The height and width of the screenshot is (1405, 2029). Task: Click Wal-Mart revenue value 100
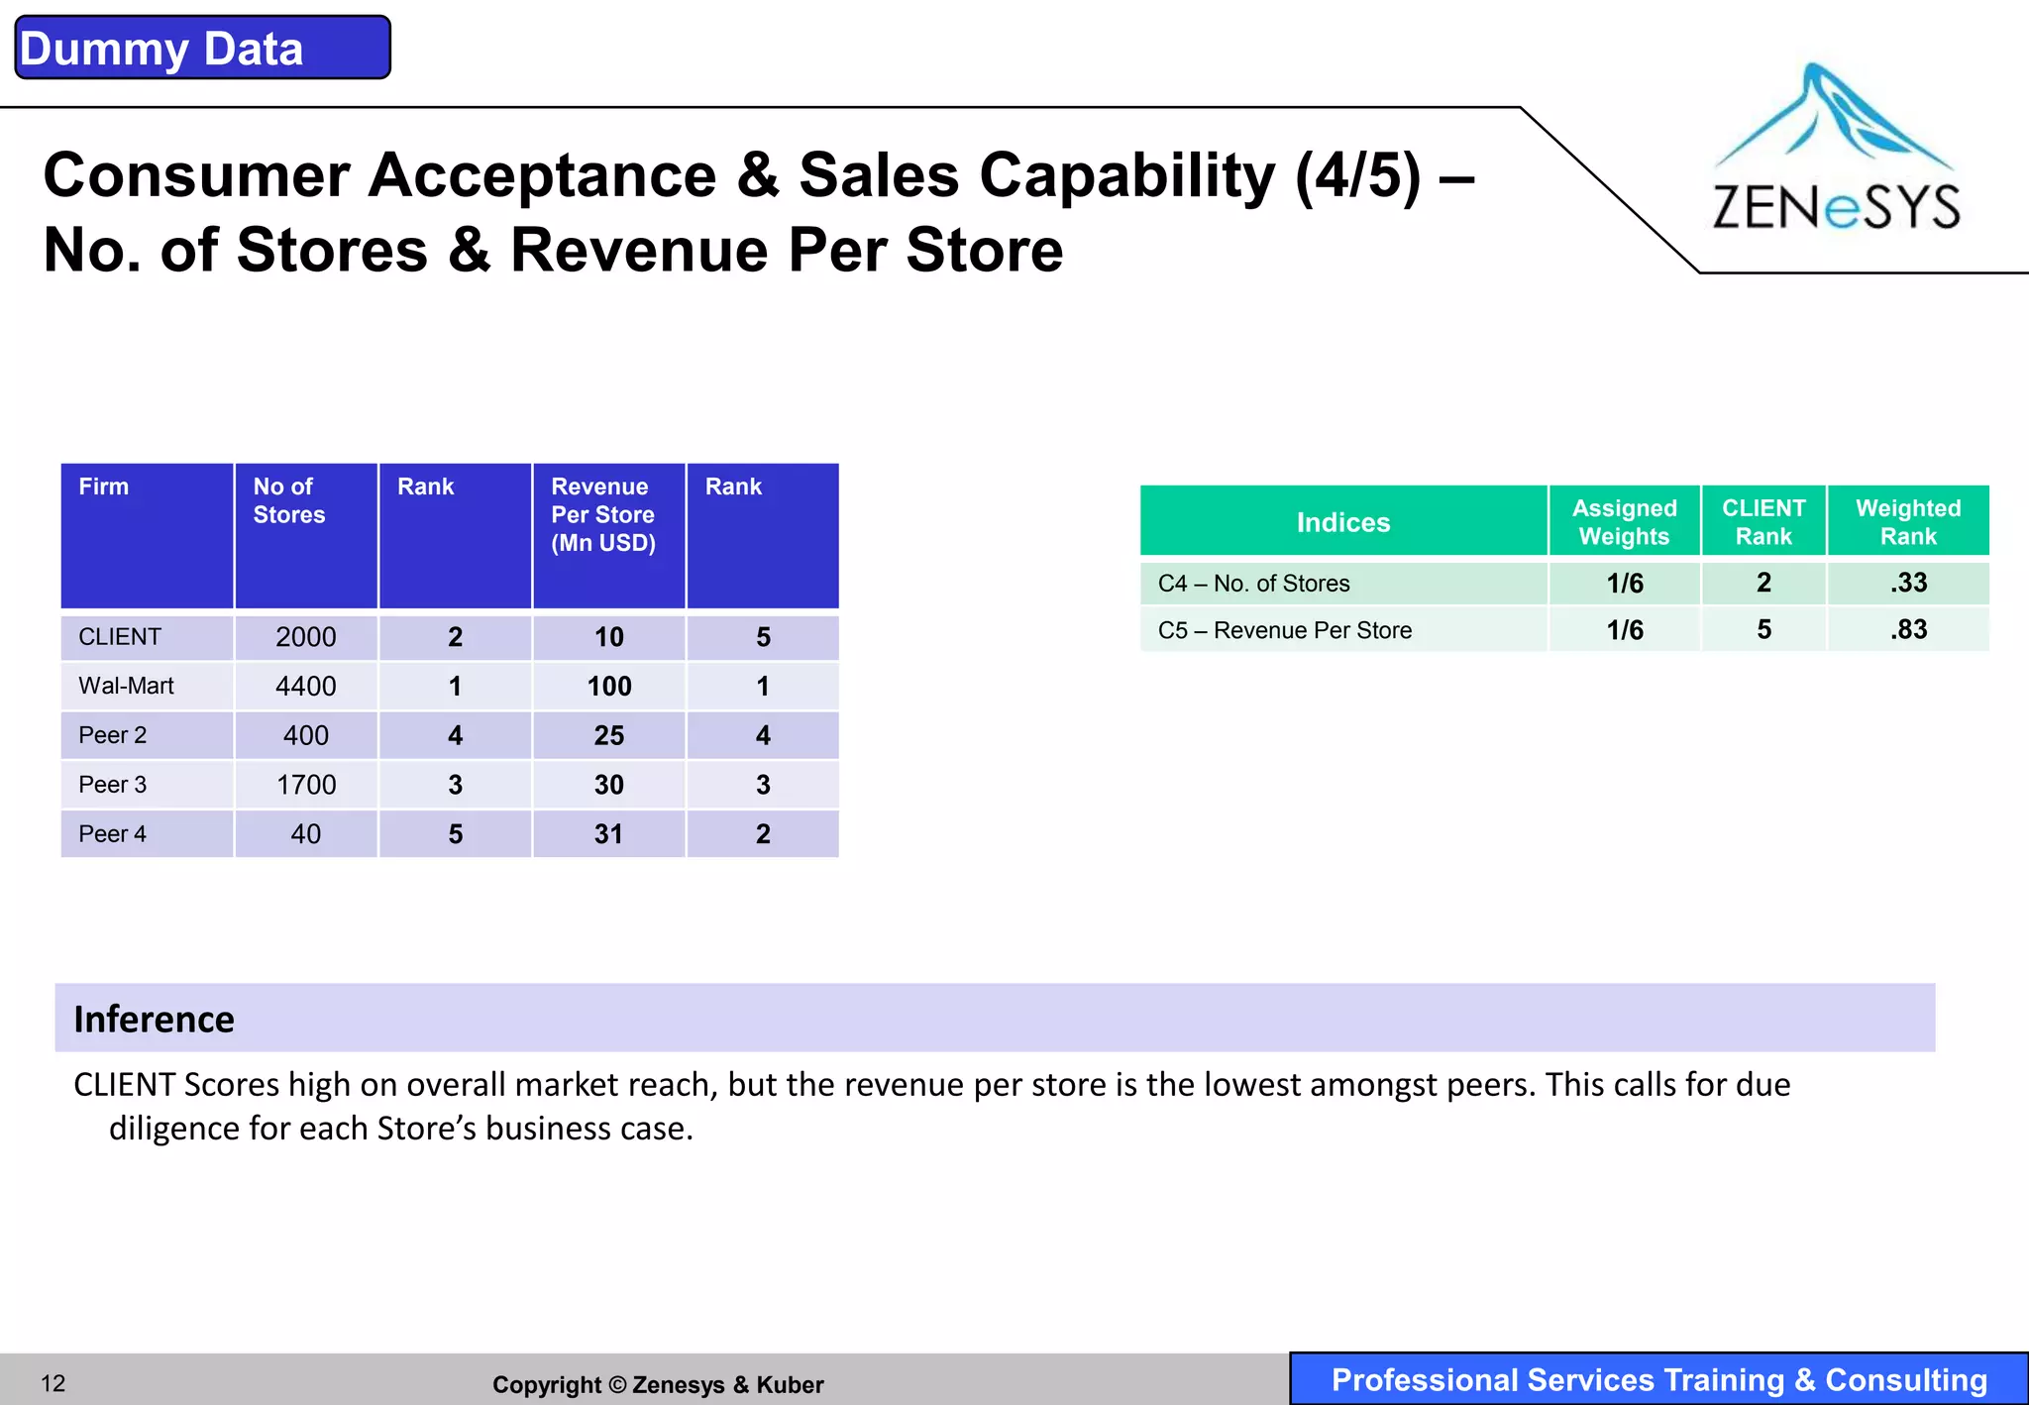point(609,686)
